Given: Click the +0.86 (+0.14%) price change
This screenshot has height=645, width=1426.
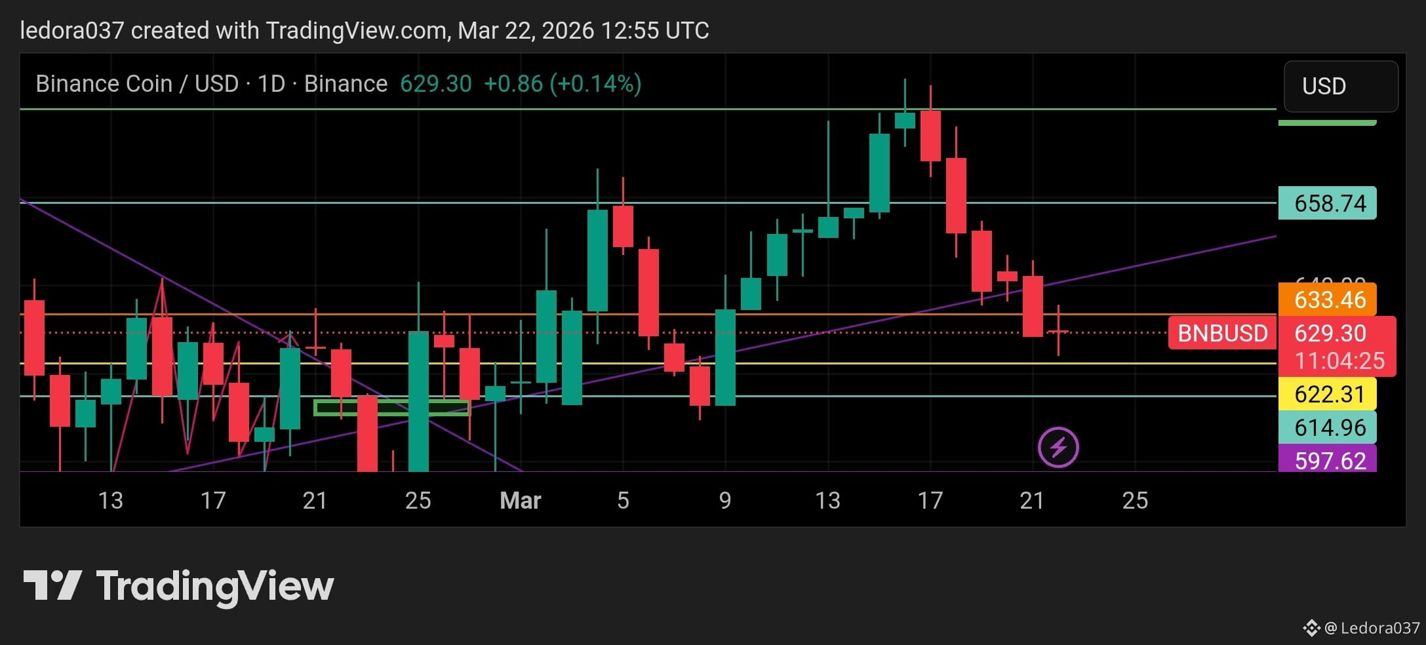Looking at the screenshot, I should point(563,84).
